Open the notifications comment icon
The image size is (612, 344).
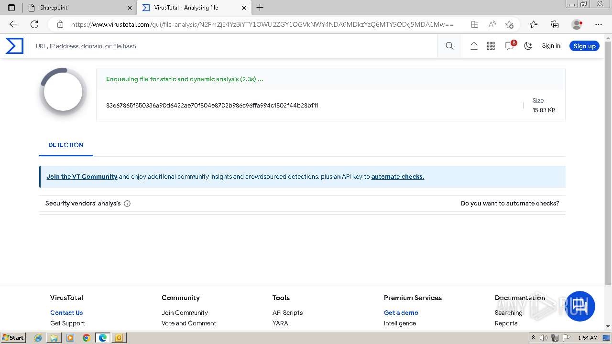(510, 46)
